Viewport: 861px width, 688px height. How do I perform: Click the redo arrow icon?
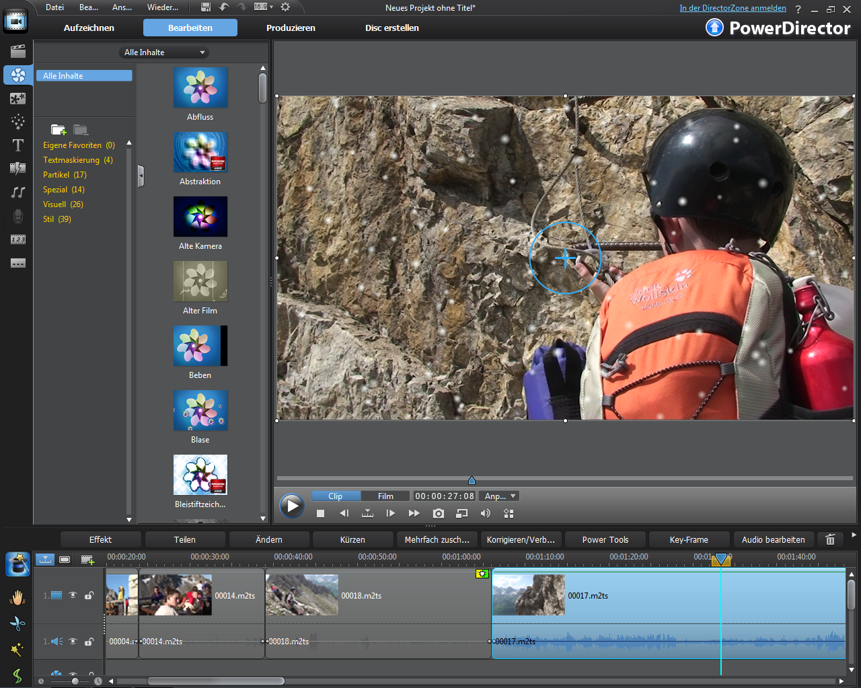coord(241,7)
